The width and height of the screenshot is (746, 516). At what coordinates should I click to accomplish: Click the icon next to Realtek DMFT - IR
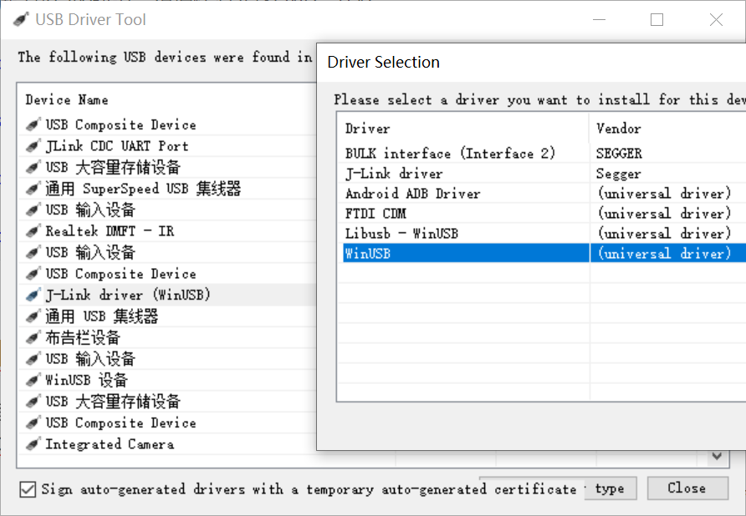coord(33,231)
